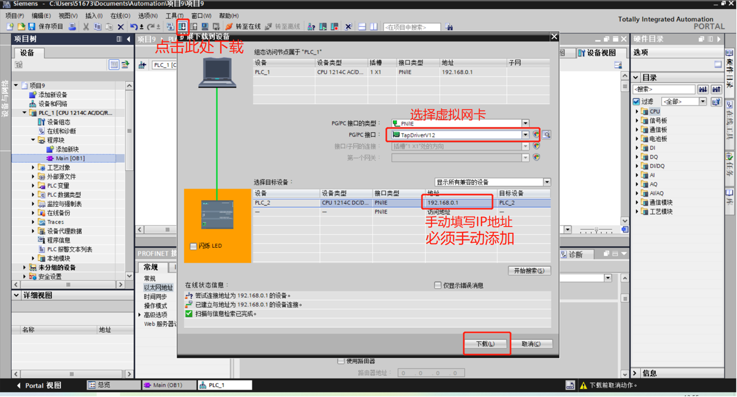Click the copy icon in the toolbar
This screenshot has width=737, height=397.
[97, 27]
